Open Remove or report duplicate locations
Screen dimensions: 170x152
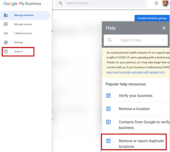click(141, 144)
